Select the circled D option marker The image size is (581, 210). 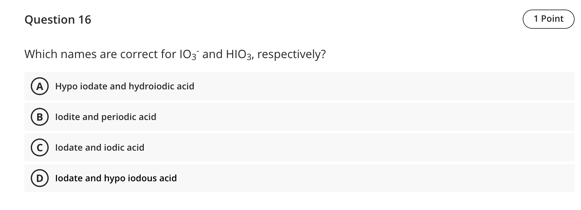pyautogui.click(x=39, y=178)
